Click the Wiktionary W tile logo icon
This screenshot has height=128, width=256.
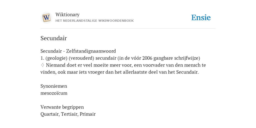click(46, 18)
